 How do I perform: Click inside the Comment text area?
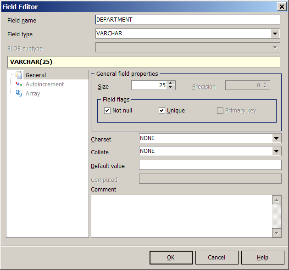[x=181, y=216]
